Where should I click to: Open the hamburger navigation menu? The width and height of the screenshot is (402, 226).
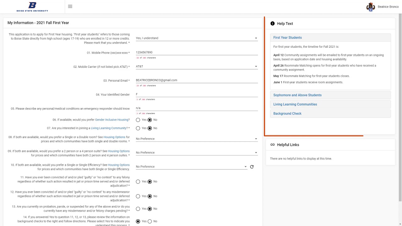click(70, 6)
